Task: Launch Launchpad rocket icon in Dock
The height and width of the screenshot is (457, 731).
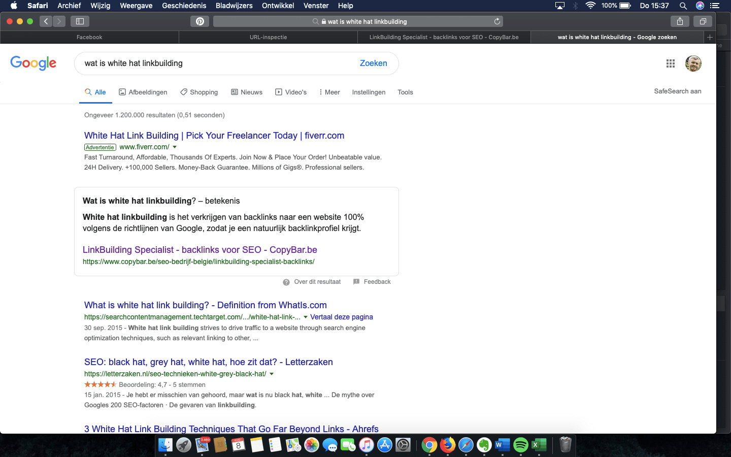Action: click(x=184, y=445)
